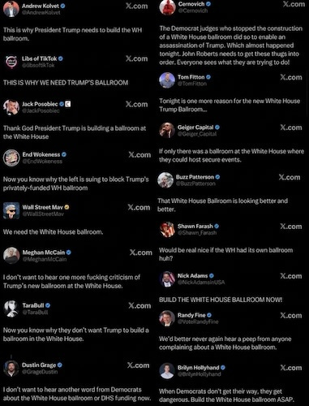
Task: Click the Brilyn Hollyhand name
Action: click(x=199, y=368)
